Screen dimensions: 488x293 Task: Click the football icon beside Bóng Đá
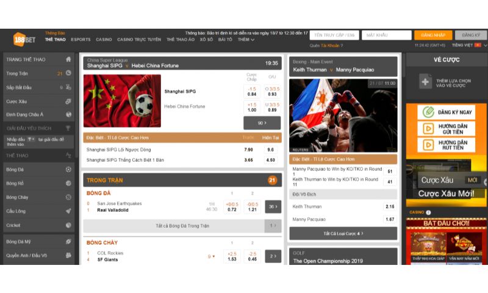click(x=68, y=169)
